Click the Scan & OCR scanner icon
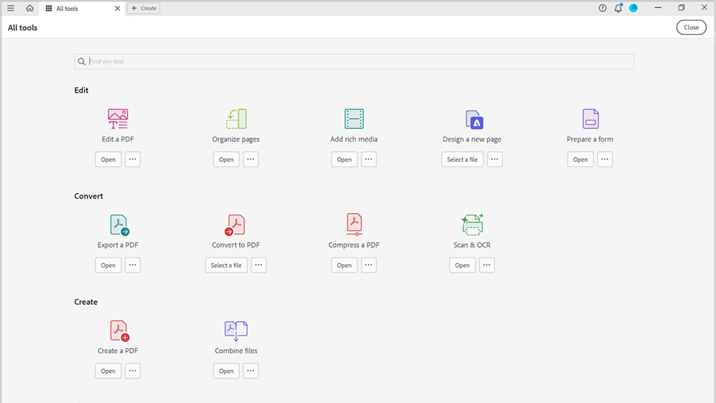716x403 pixels. tap(472, 224)
